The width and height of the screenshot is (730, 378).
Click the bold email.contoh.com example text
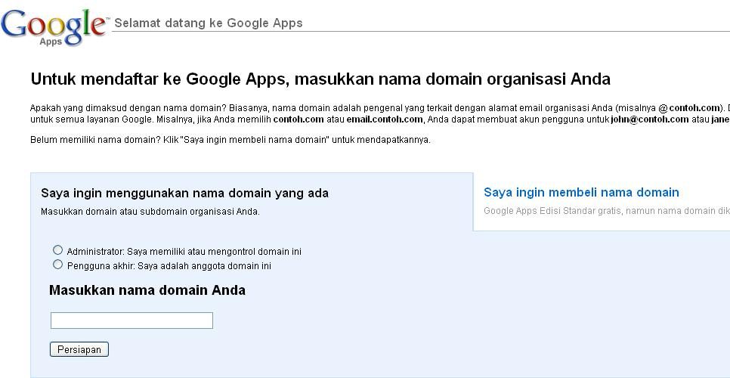coord(385,119)
